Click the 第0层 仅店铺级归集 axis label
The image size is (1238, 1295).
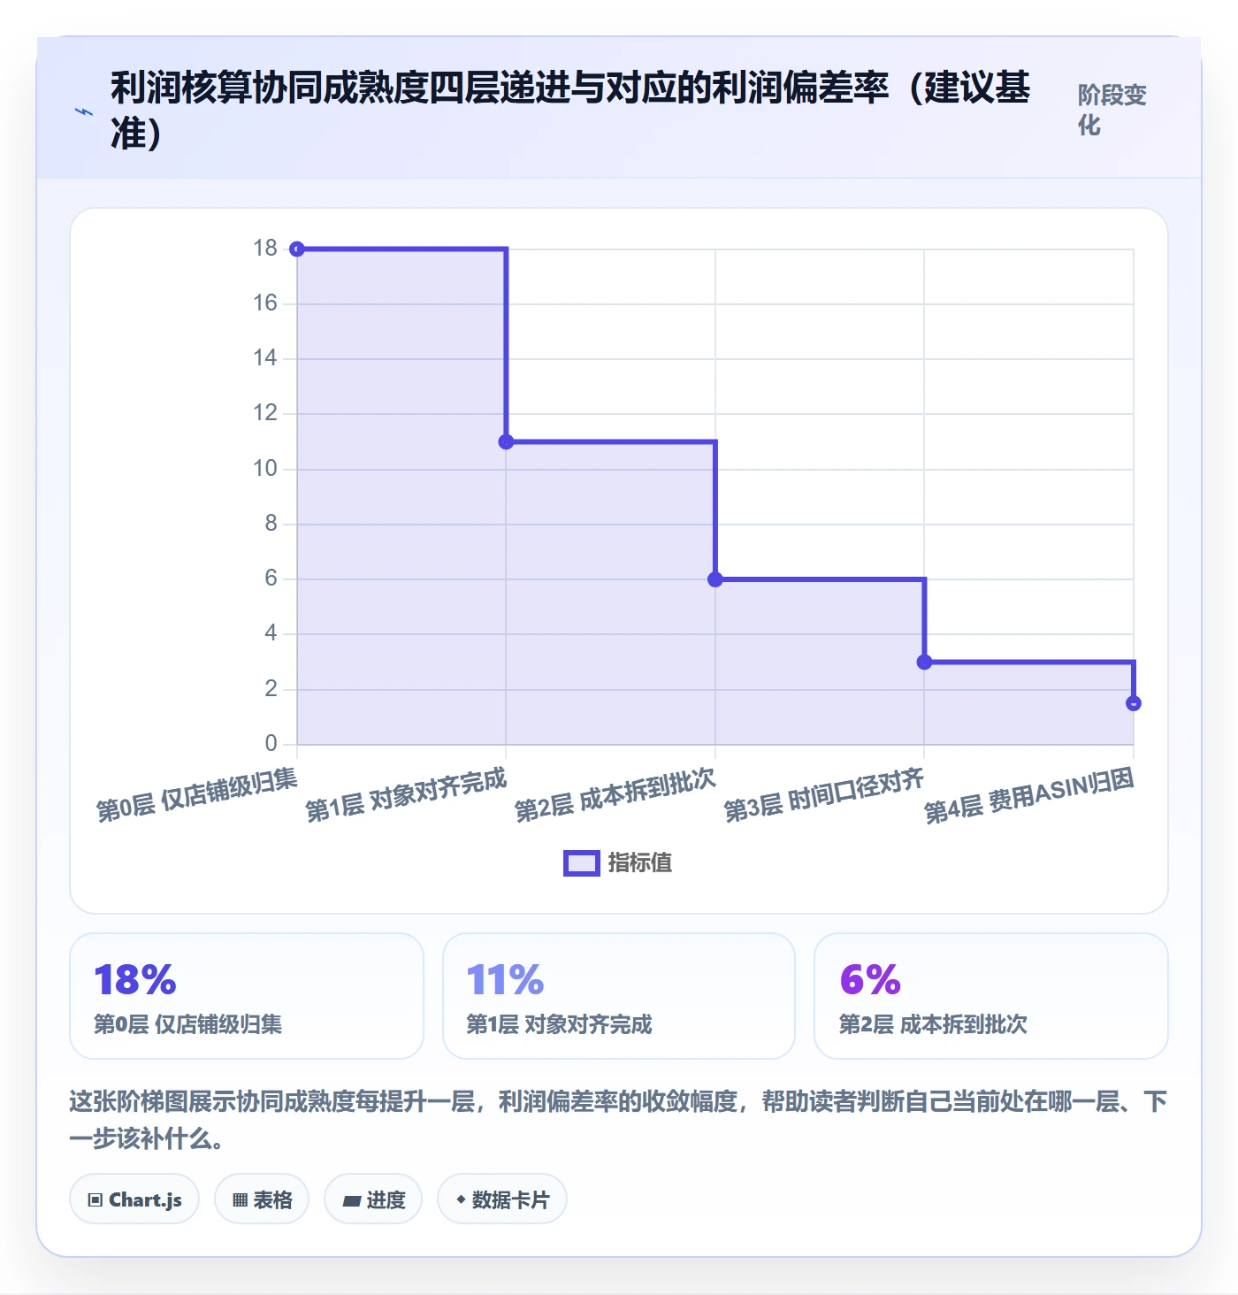[x=196, y=795]
